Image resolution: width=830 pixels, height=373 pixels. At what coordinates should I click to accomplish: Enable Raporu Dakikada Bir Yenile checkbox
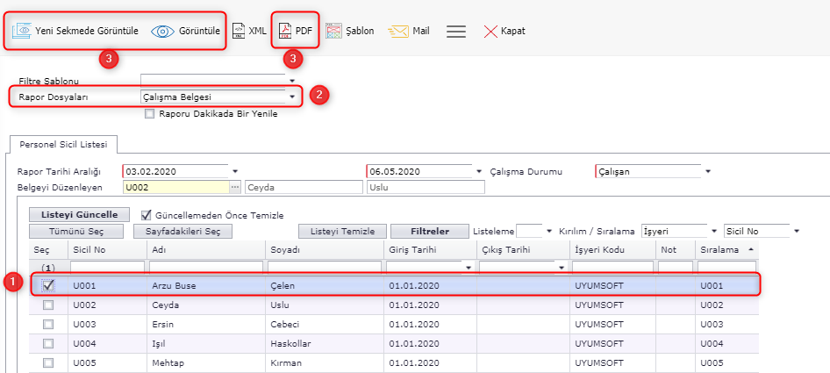click(150, 113)
